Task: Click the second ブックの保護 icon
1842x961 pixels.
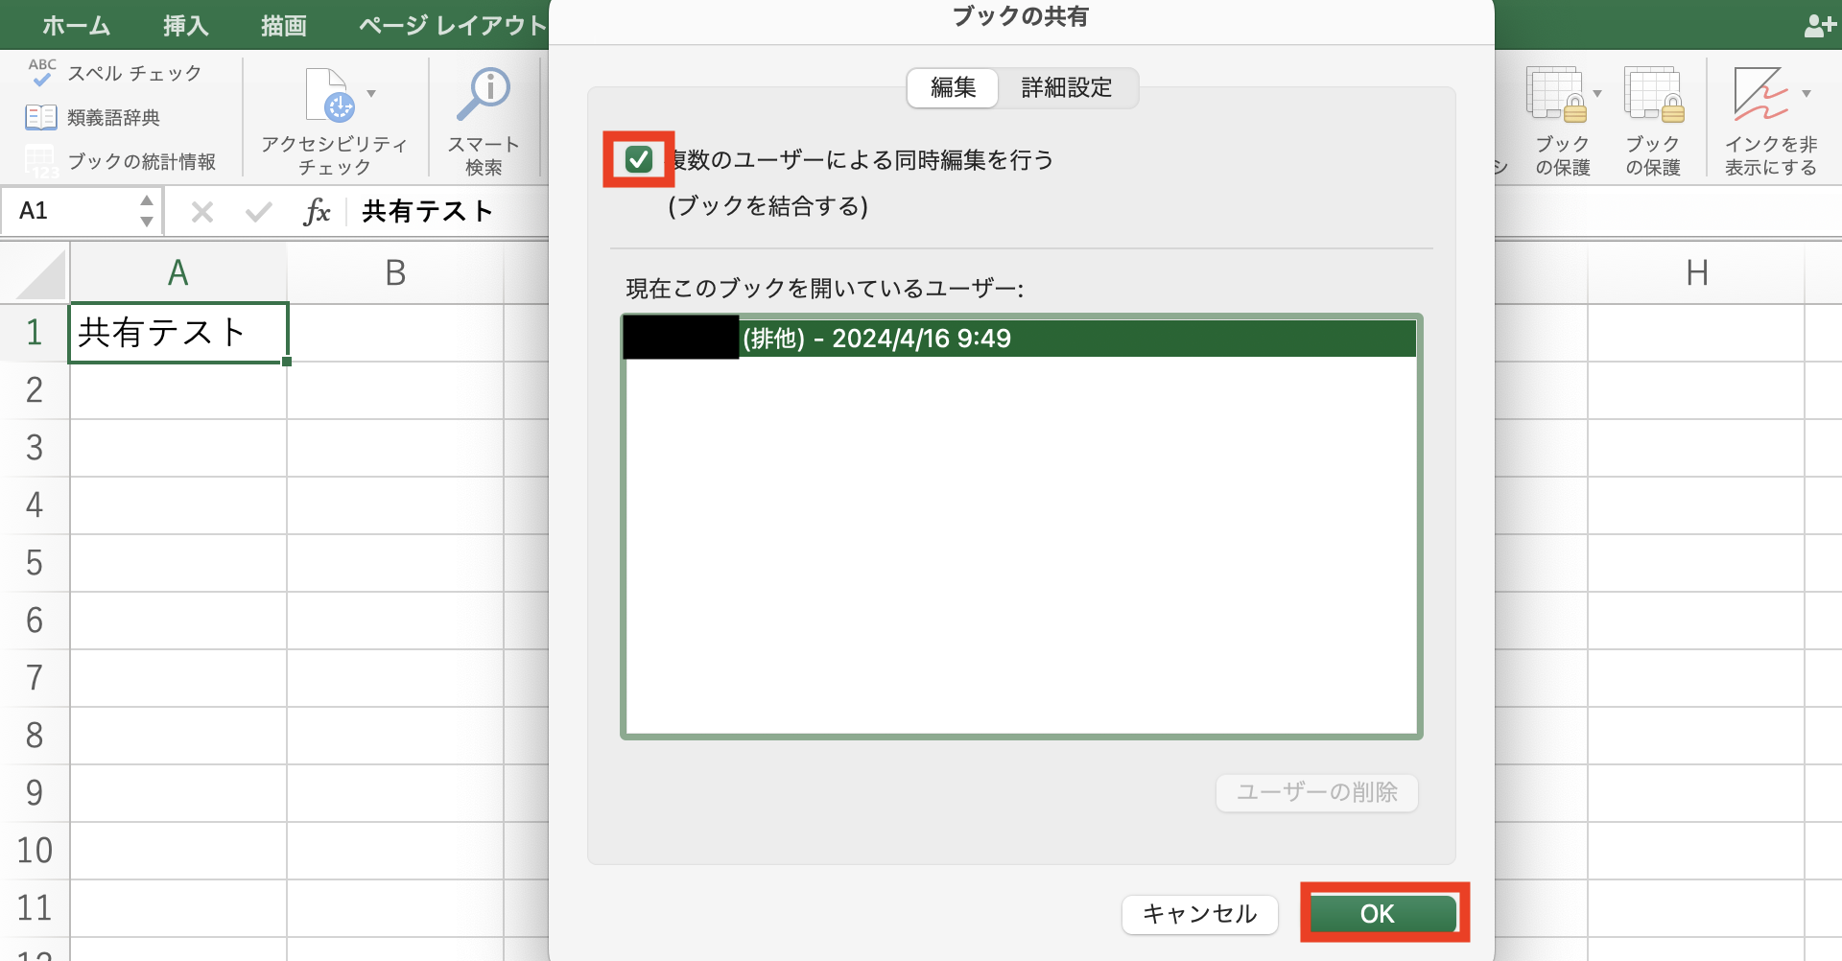Action: (1653, 95)
